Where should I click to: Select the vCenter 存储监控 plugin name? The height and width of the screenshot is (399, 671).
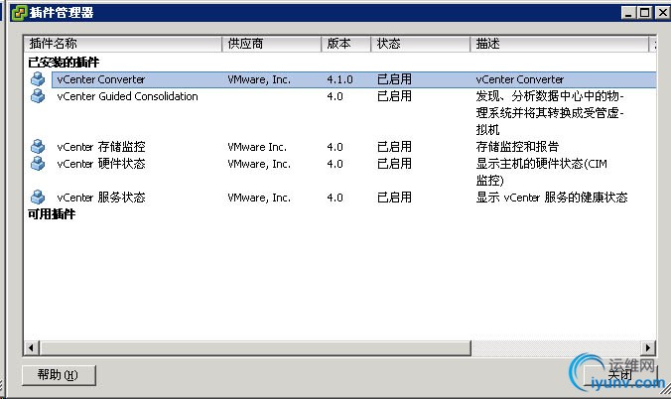tap(101, 147)
